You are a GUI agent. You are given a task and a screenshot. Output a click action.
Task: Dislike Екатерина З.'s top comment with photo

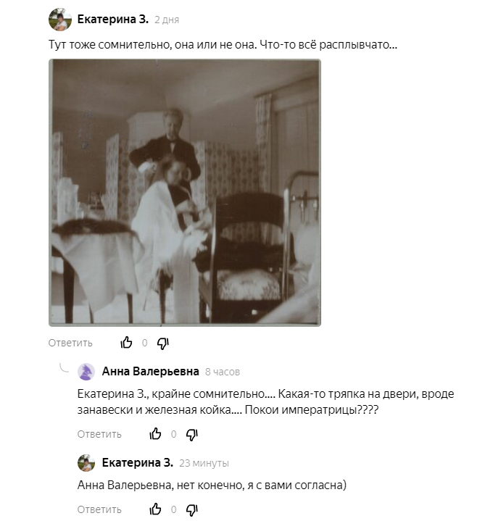(163, 343)
